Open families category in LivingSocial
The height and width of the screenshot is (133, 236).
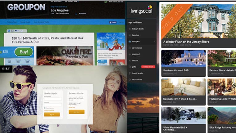[136, 35]
